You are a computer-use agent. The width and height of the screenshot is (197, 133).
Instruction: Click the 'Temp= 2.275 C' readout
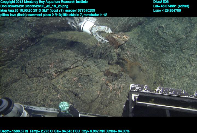[x=41, y=131]
